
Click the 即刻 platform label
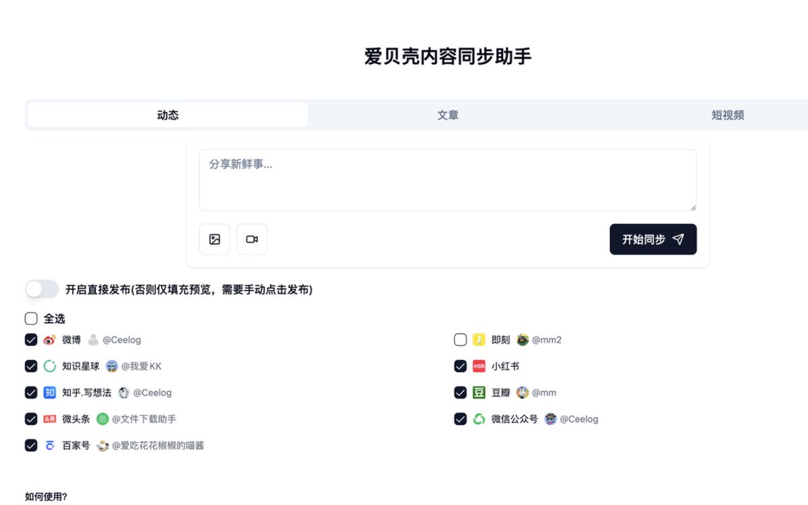point(501,340)
